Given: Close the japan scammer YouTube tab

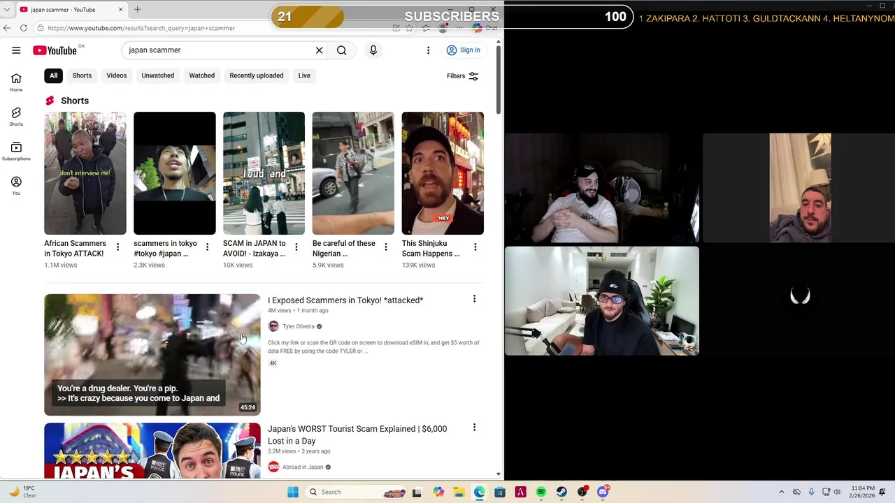Looking at the screenshot, I should click(x=120, y=9).
